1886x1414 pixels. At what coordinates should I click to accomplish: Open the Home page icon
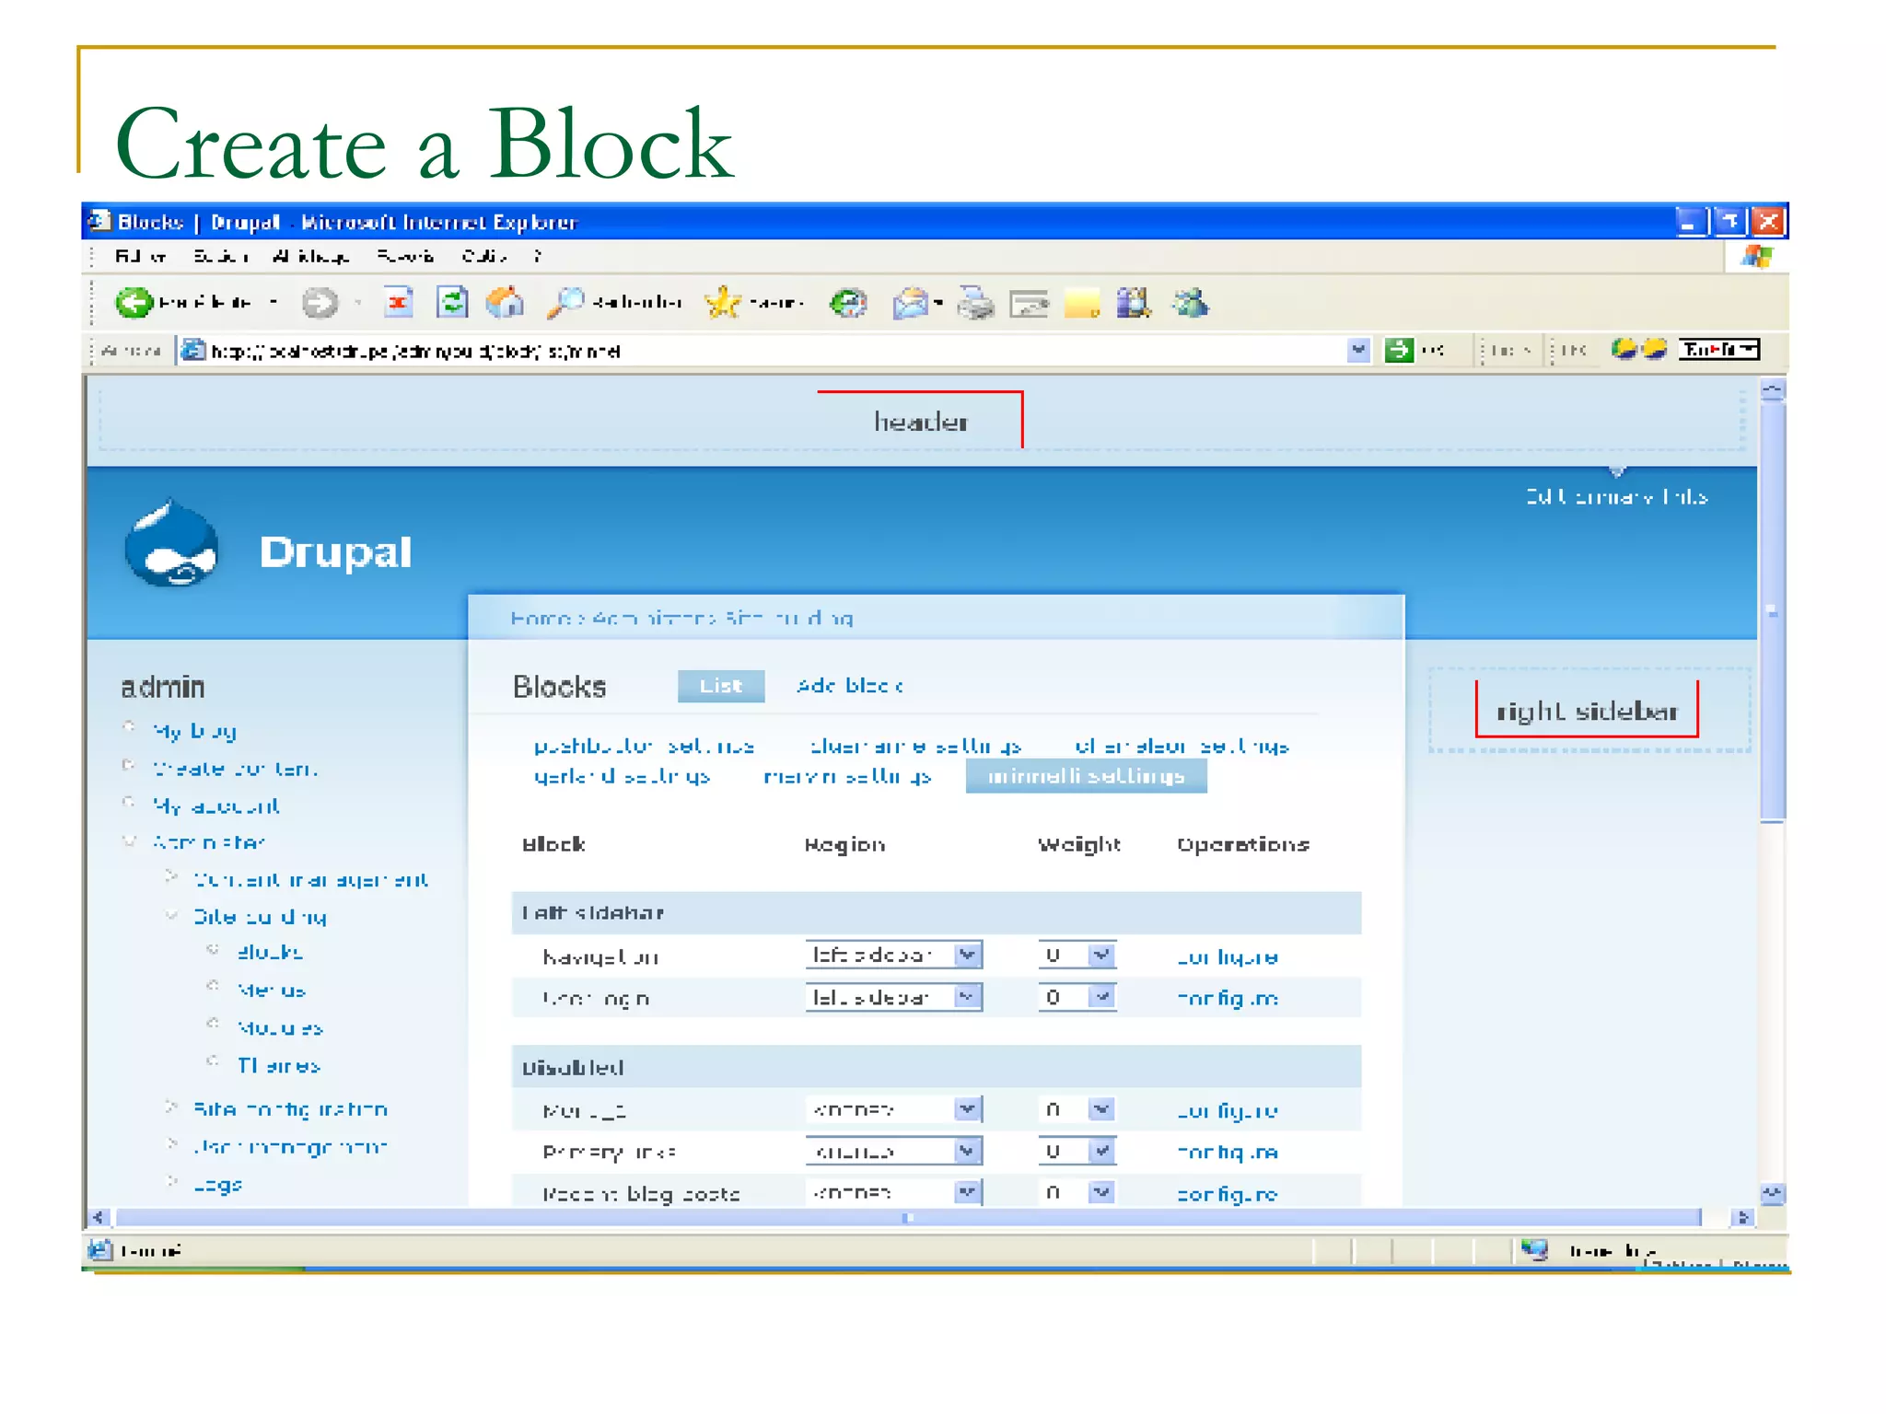(x=505, y=302)
